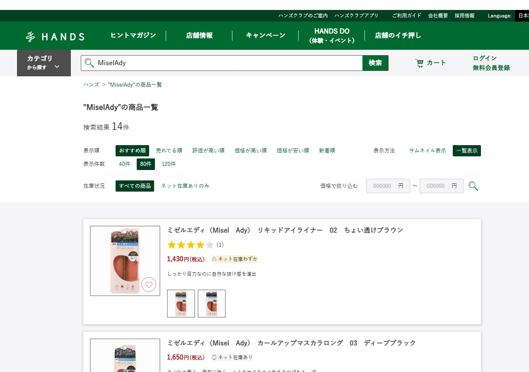
Task: Open キャンペーン menu
Action: pyautogui.click(x=266, y=35)
